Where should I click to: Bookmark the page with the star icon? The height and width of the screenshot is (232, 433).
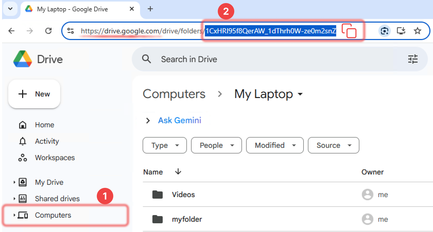pos(418,31)
